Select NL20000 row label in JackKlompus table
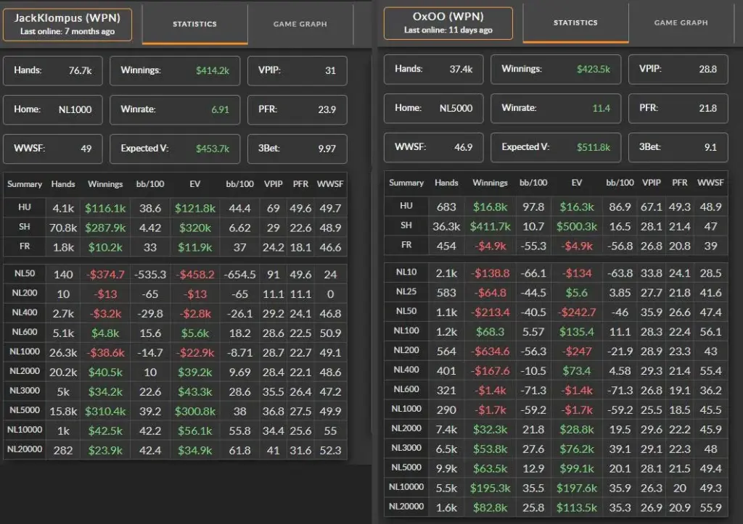This screenshot has height=524, width=743. [25, 449]
